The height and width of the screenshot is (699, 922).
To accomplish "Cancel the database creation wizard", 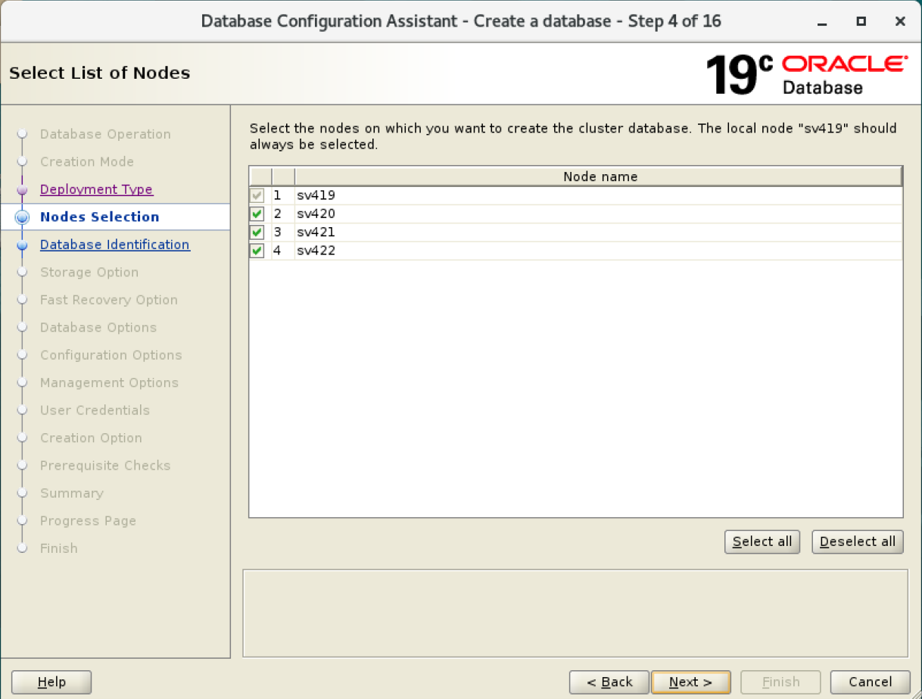I will [870, 682].
